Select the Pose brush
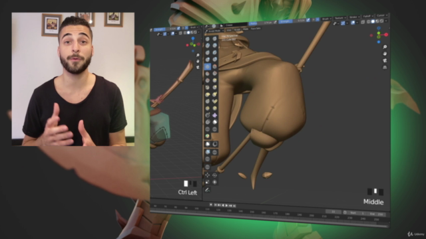The width and height of the screenshot is (426, 239). (x=214, y=102)
